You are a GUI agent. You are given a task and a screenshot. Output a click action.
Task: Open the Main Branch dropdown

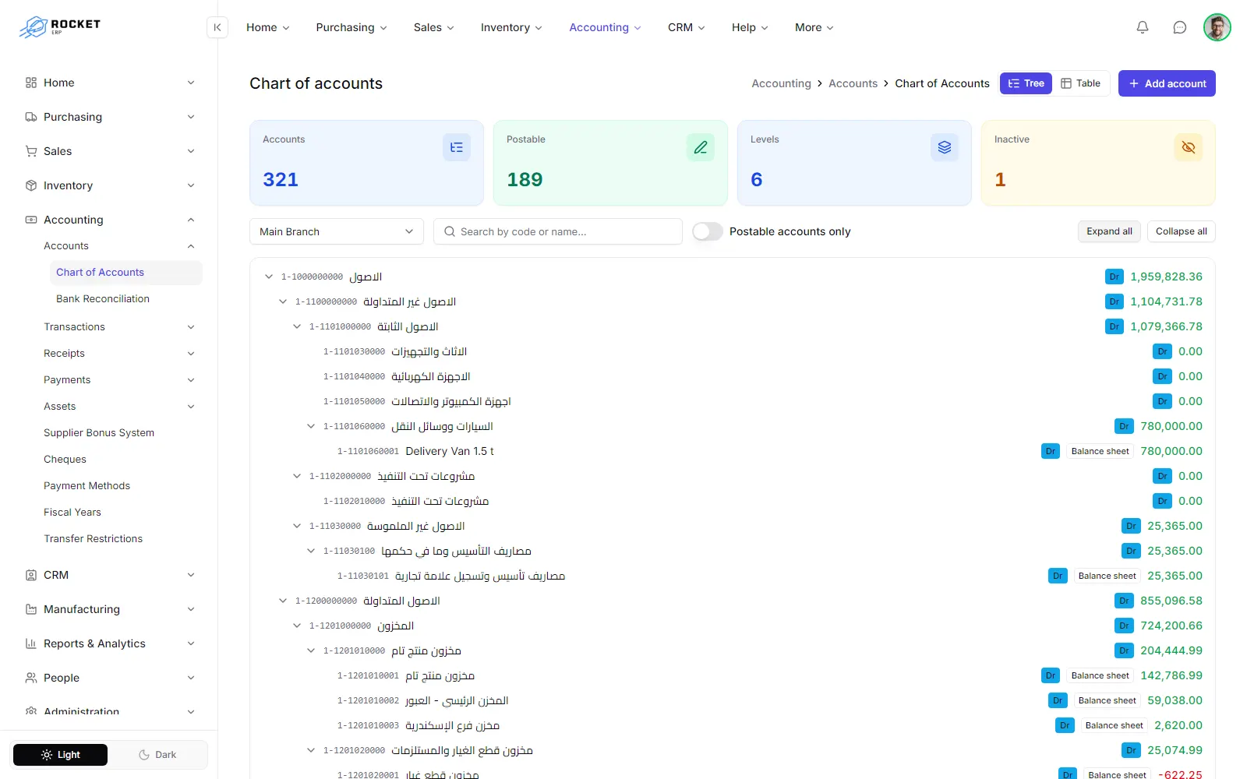337,231
